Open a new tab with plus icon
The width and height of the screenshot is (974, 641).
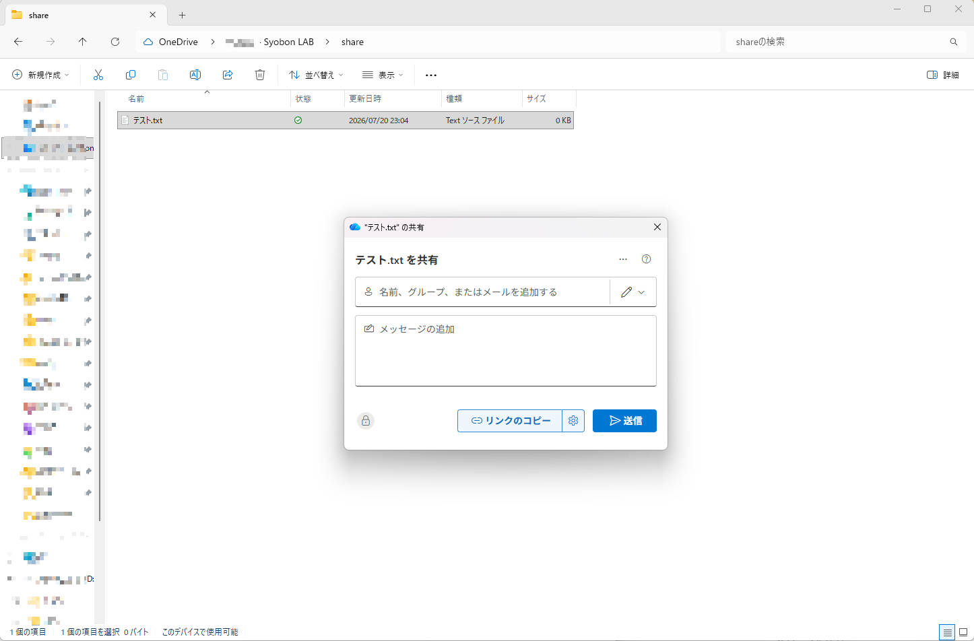(182, 15)
